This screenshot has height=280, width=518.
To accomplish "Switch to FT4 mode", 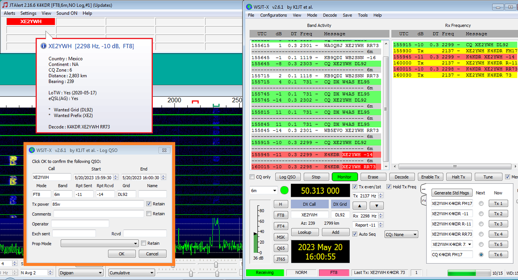I will click(x=281, y=225).
